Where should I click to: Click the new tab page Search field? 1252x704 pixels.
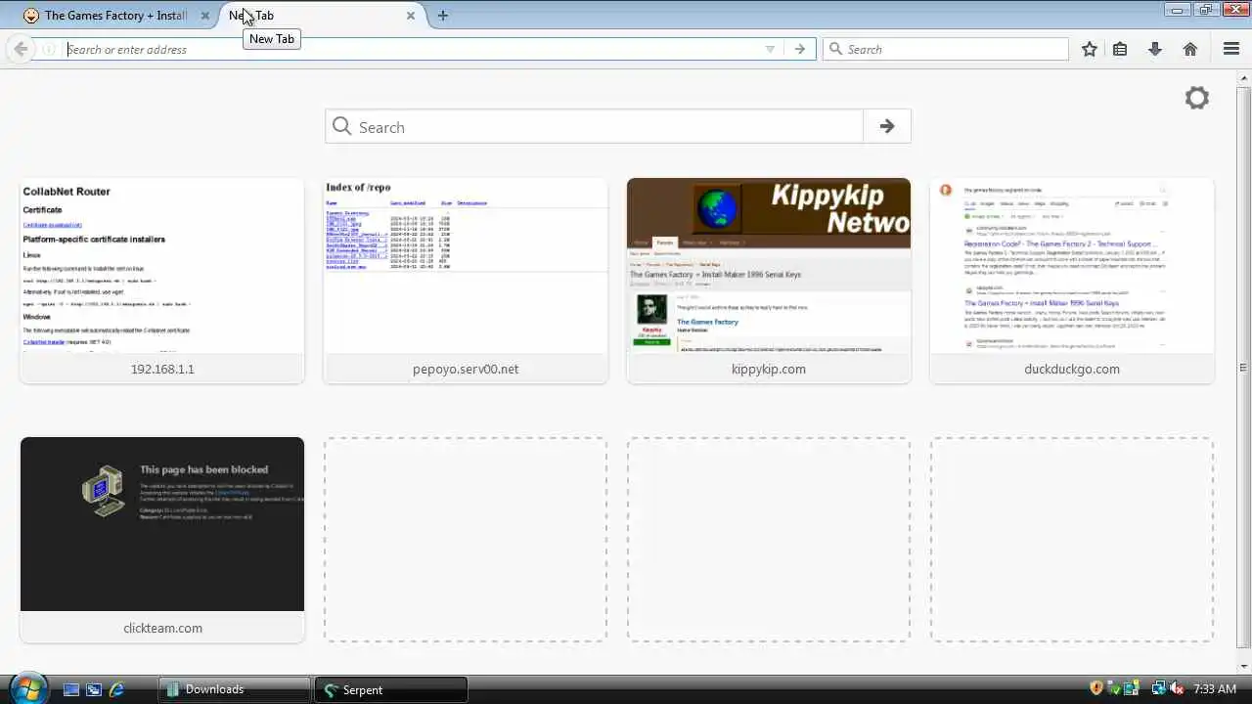coord(595,126)
